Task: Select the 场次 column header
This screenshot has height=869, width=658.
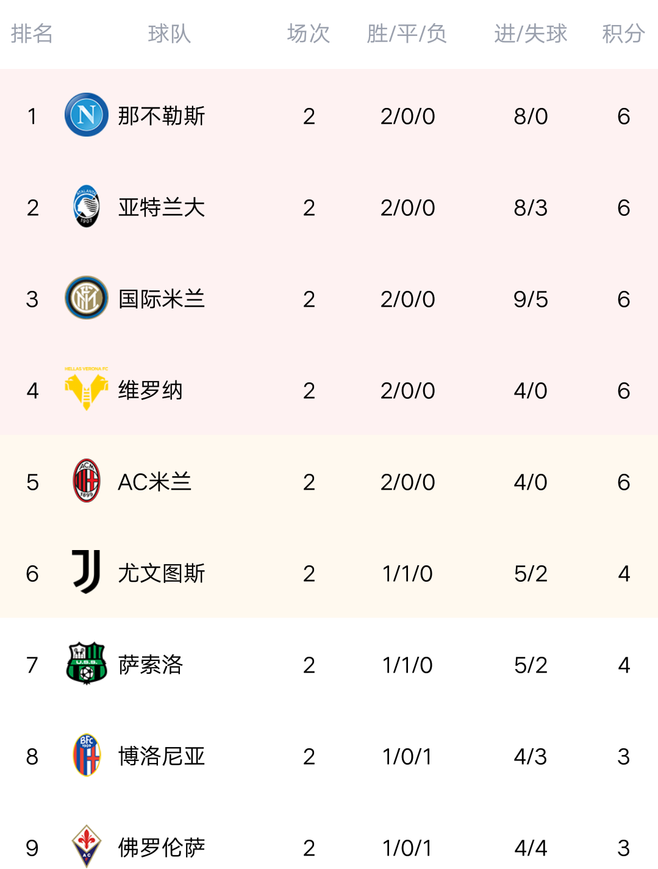Action: point(309,34)
